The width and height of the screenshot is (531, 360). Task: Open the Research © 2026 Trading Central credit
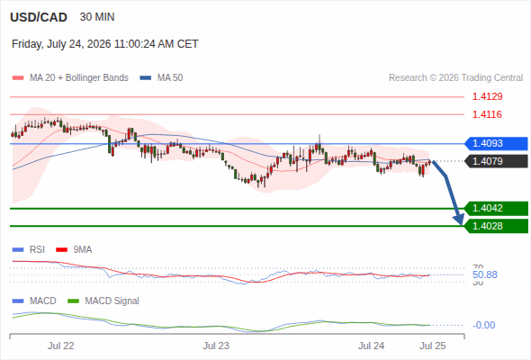pos(455,78)
